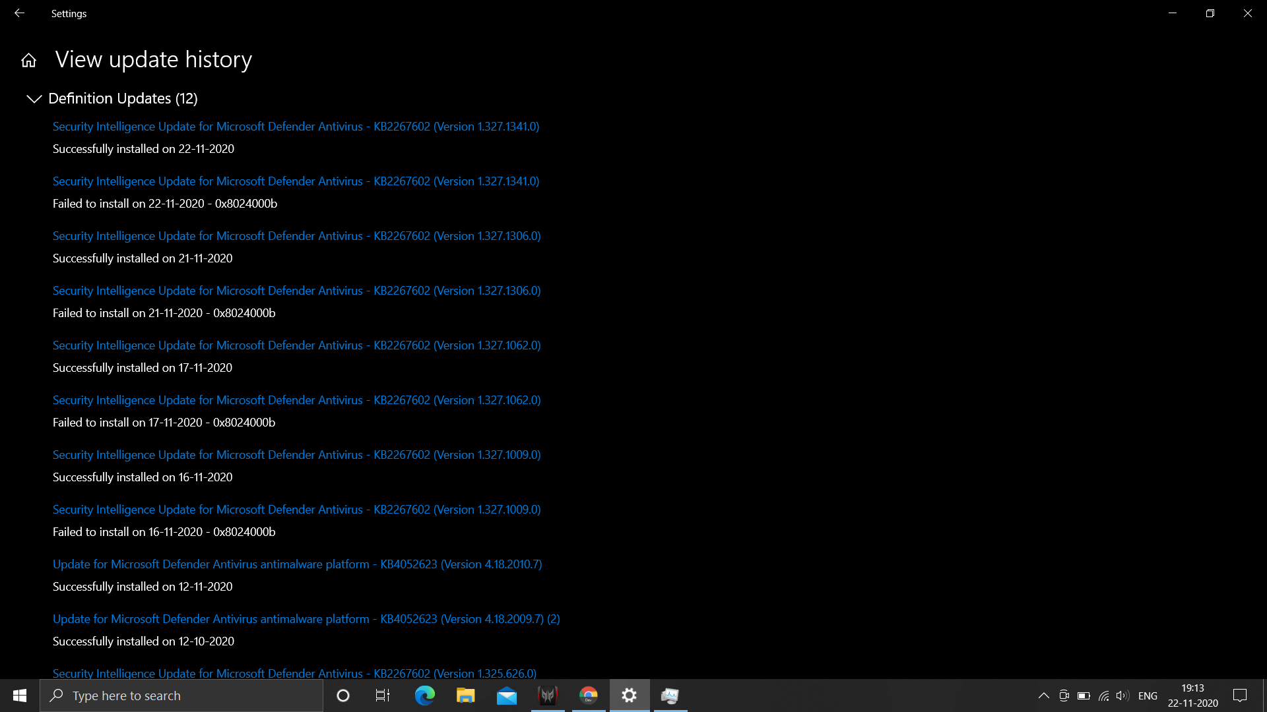Open Version 1.327.1062.0 update that failed on 17-11-2020
The width and height of the screenshot is (1267, 712).
(x=296, y=400)
